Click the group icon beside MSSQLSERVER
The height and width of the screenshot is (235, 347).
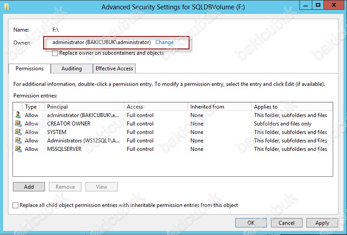(18, 149)
